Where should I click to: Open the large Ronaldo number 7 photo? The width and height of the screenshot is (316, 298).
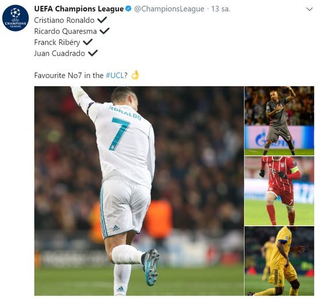click(139, 191)
